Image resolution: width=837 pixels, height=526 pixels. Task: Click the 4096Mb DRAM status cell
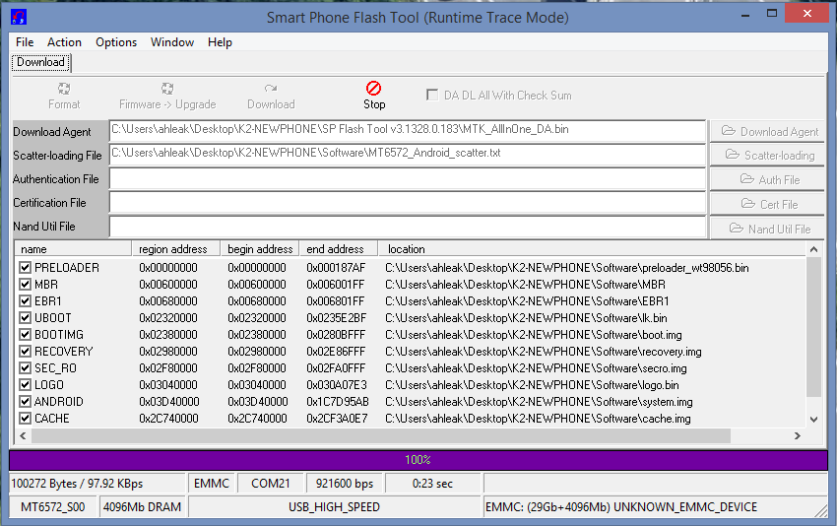[x=142, y=506]
